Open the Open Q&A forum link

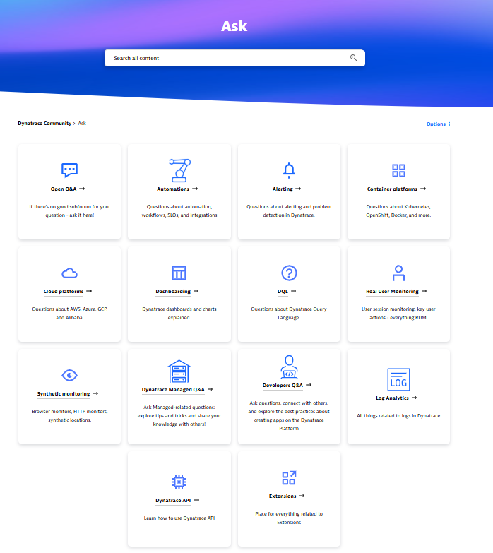coord(64,189)
